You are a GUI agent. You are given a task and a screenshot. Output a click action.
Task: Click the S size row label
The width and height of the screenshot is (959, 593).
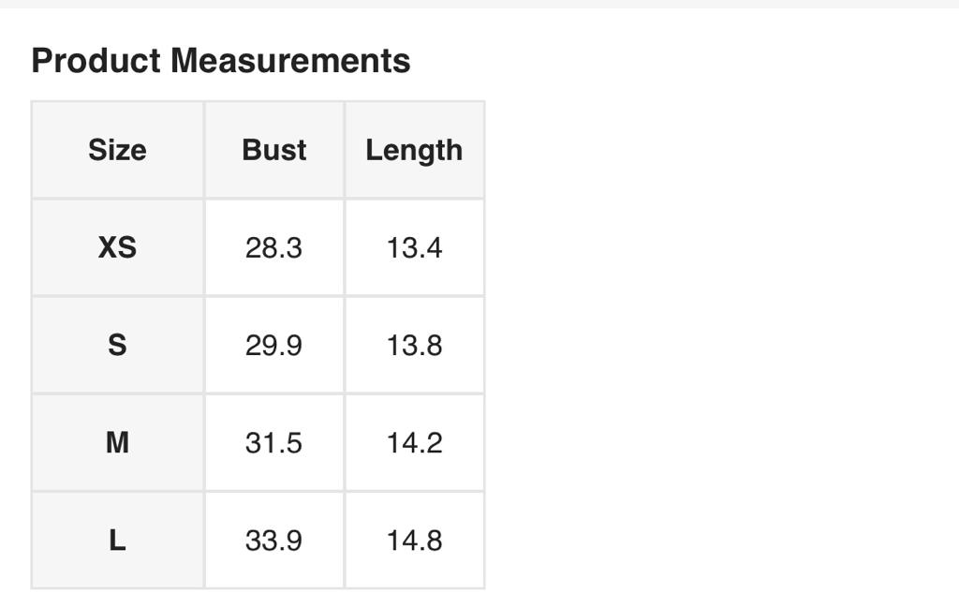click(117, 345)
